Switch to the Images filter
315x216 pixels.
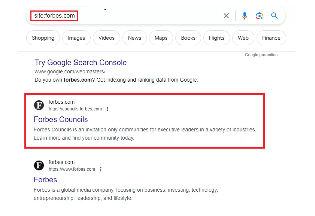[x=76, y=38]
